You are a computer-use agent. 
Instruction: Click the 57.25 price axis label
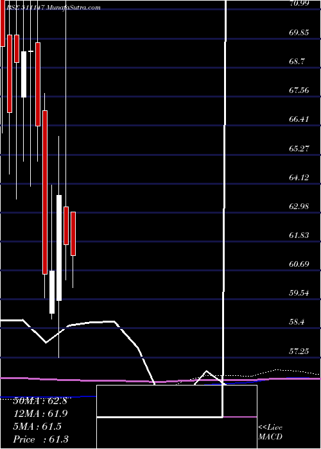[x=299, y=351]
